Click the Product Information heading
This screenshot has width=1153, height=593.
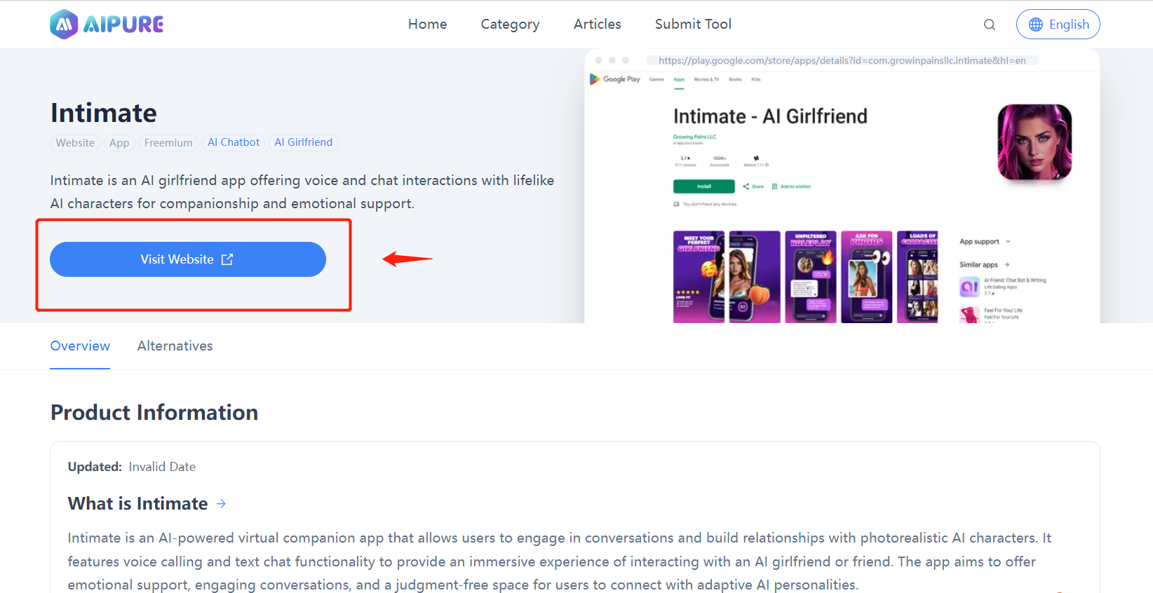(x=154, y=412)
